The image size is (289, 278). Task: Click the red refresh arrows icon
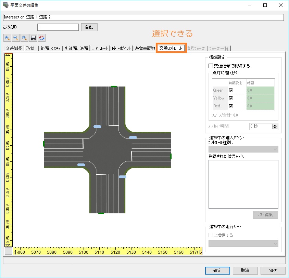[42, 38]
